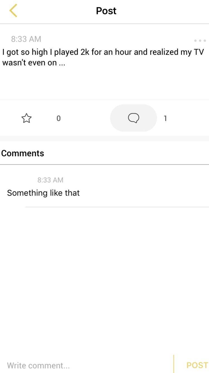Screen dimensions: 209x373
Task: Tap the Post title in header
Action: click(x=106, y=11)
